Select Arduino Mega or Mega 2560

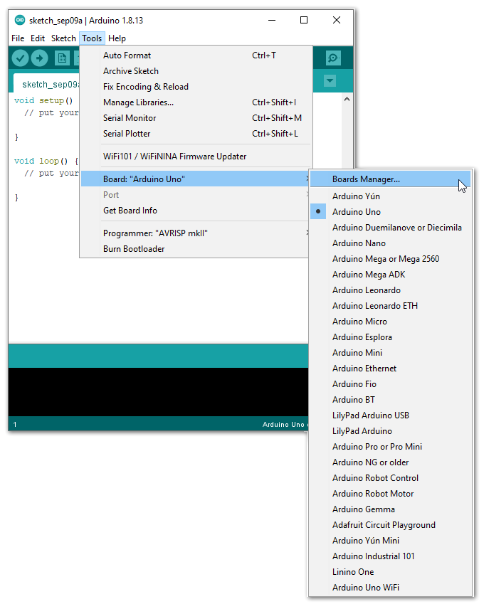point(390,259)
